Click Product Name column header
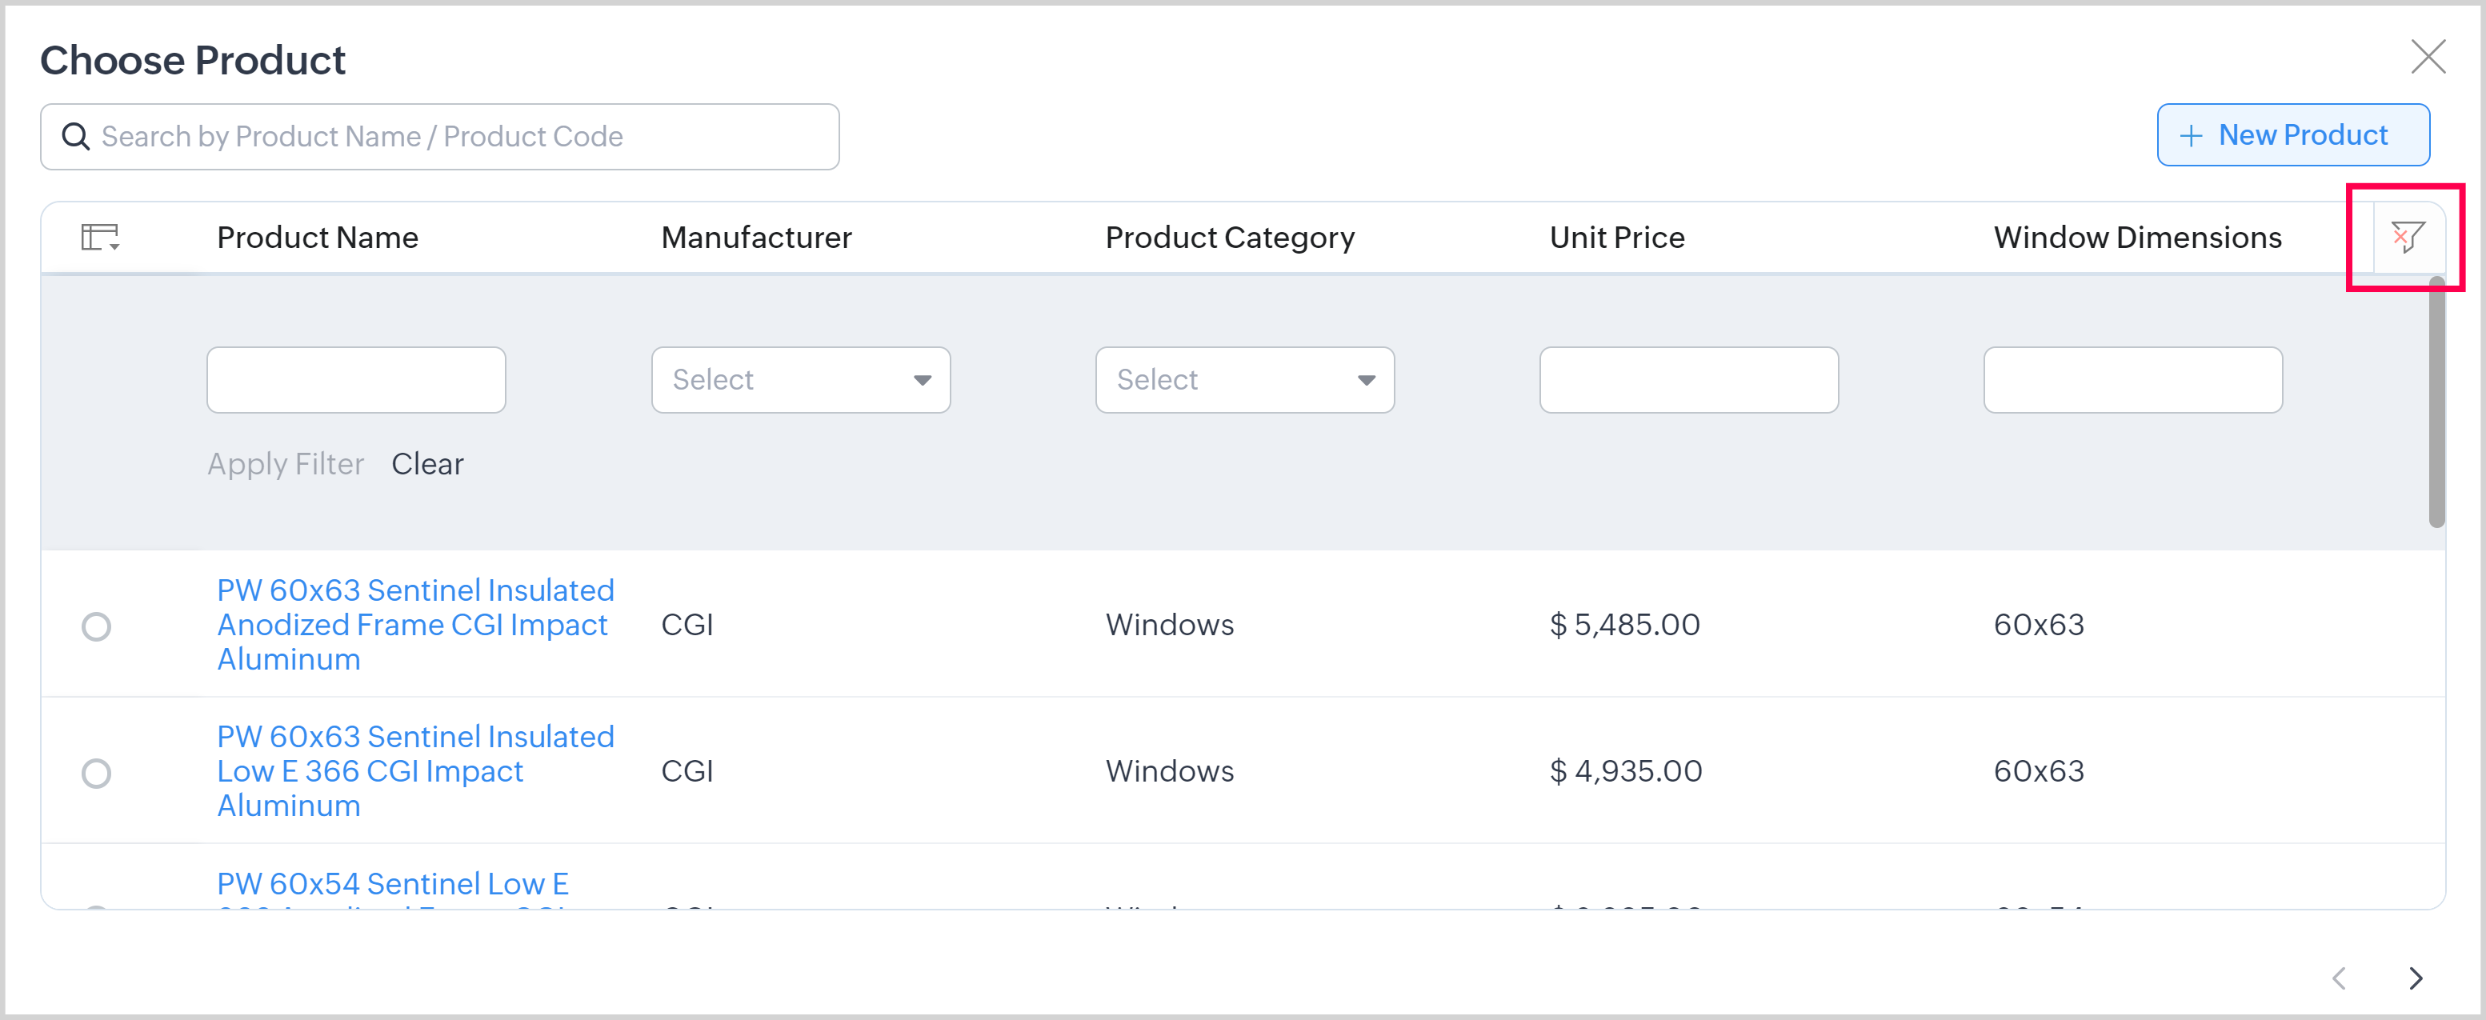The image size is (2486, 1020). 318,238
